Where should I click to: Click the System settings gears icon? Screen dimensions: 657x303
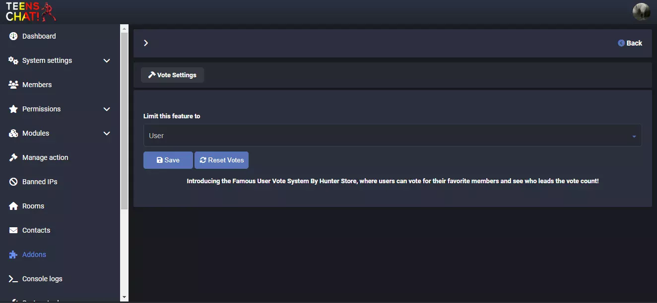point(13,60)
